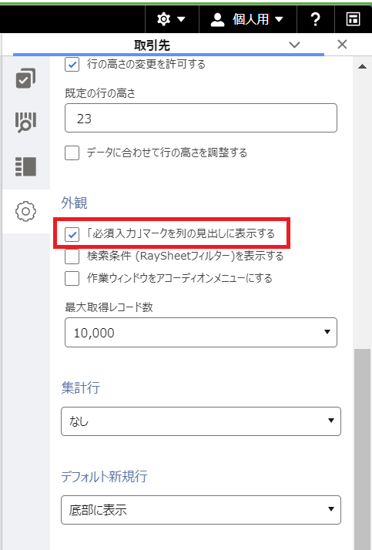Open the gear settings menu in top bar
Screen dimensions: 372x550
(x=172, y=19)
